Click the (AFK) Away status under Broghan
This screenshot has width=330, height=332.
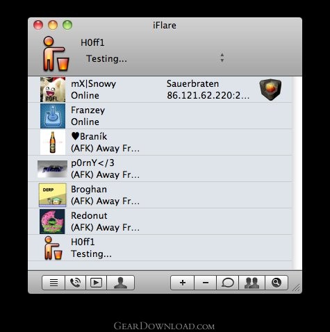point(106,201)
